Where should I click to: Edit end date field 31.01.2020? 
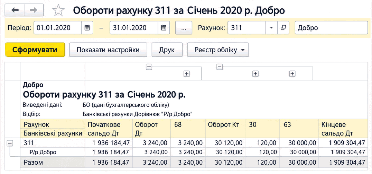tap(134, 28)
